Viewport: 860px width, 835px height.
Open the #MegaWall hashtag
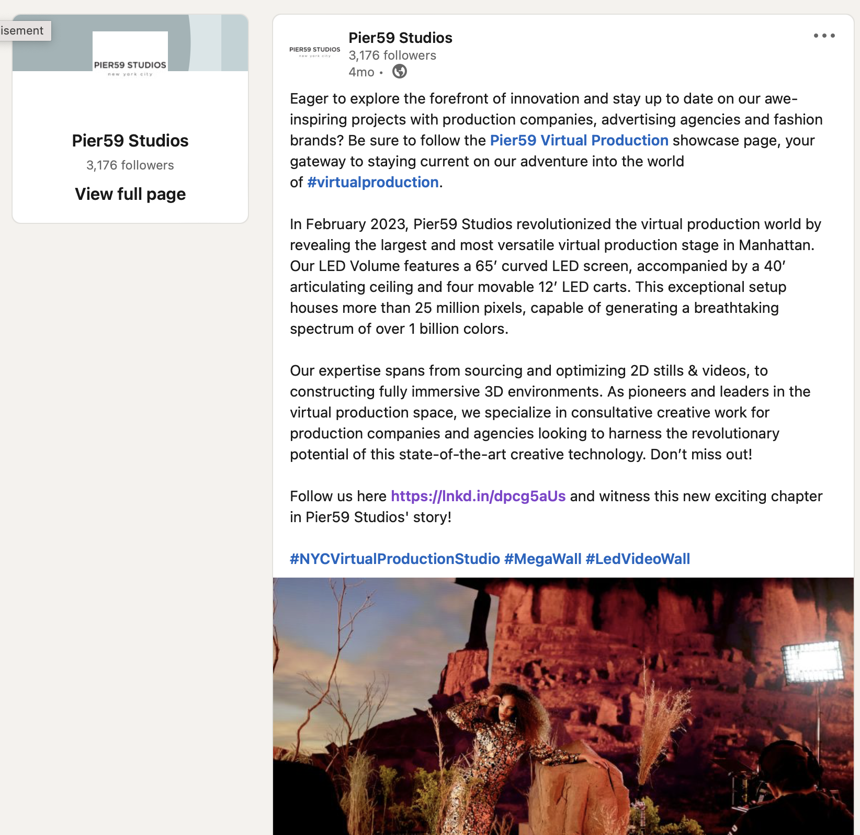click(543, 559)
